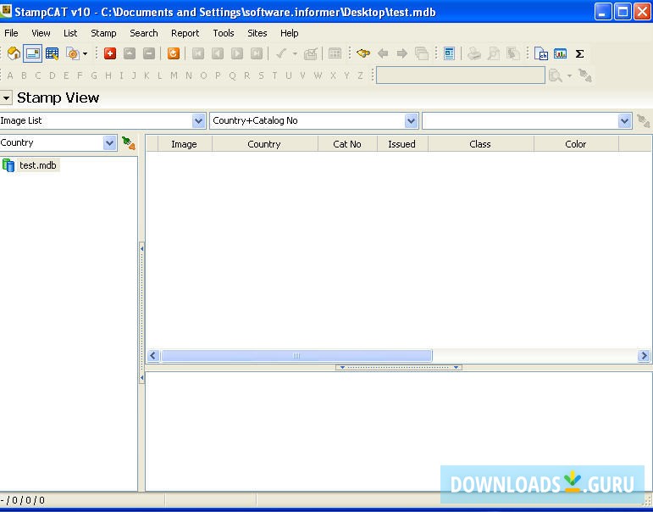
Task: Click the horizontal scrollbar thumb in the grid
Action: (x=296, y=356)
